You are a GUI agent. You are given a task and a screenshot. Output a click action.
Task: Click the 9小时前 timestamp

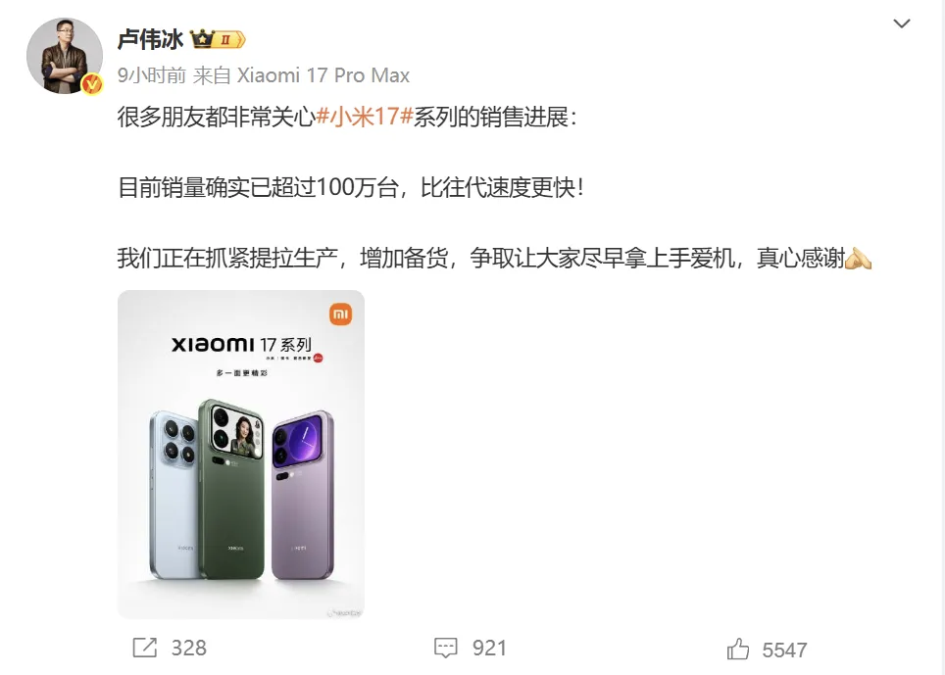[x=152, y=75]
